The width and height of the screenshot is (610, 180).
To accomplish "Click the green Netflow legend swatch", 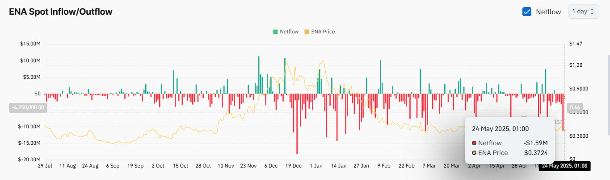I will pos(275,32).
